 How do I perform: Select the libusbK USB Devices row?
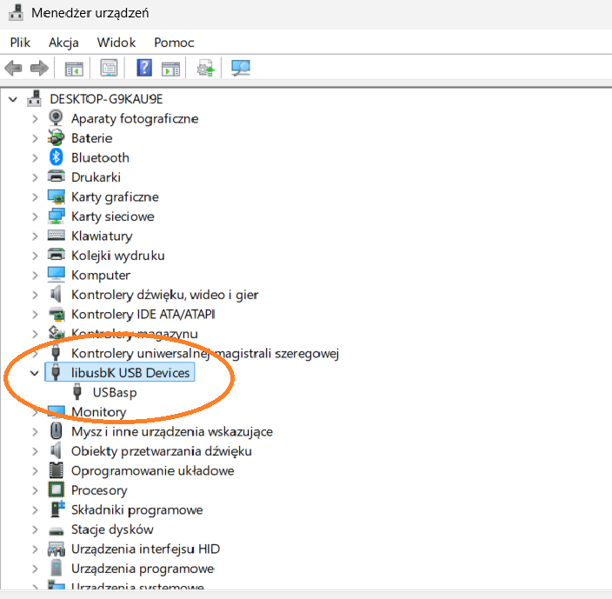pyautogui.click(x=120, y=372)
